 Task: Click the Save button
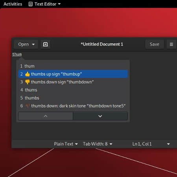(155, 44)
